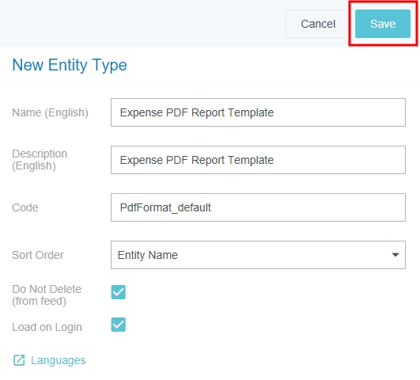Click into the Description (English) field

258,160
